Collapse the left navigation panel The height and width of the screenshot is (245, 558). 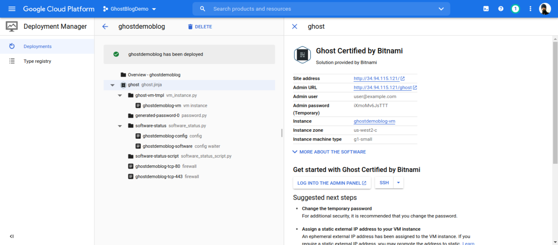coord(11,236)
